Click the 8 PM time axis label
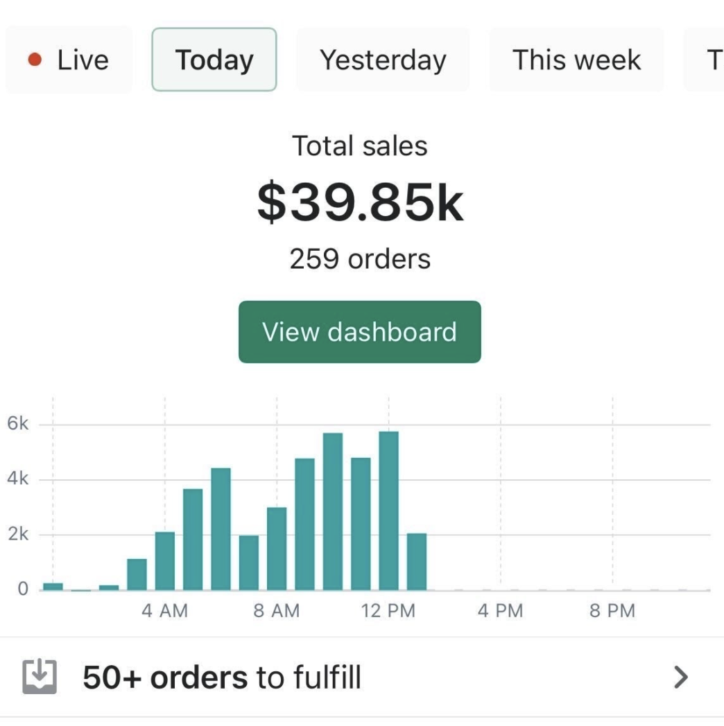This screenshot has height=726, width=724. (612, 611)
